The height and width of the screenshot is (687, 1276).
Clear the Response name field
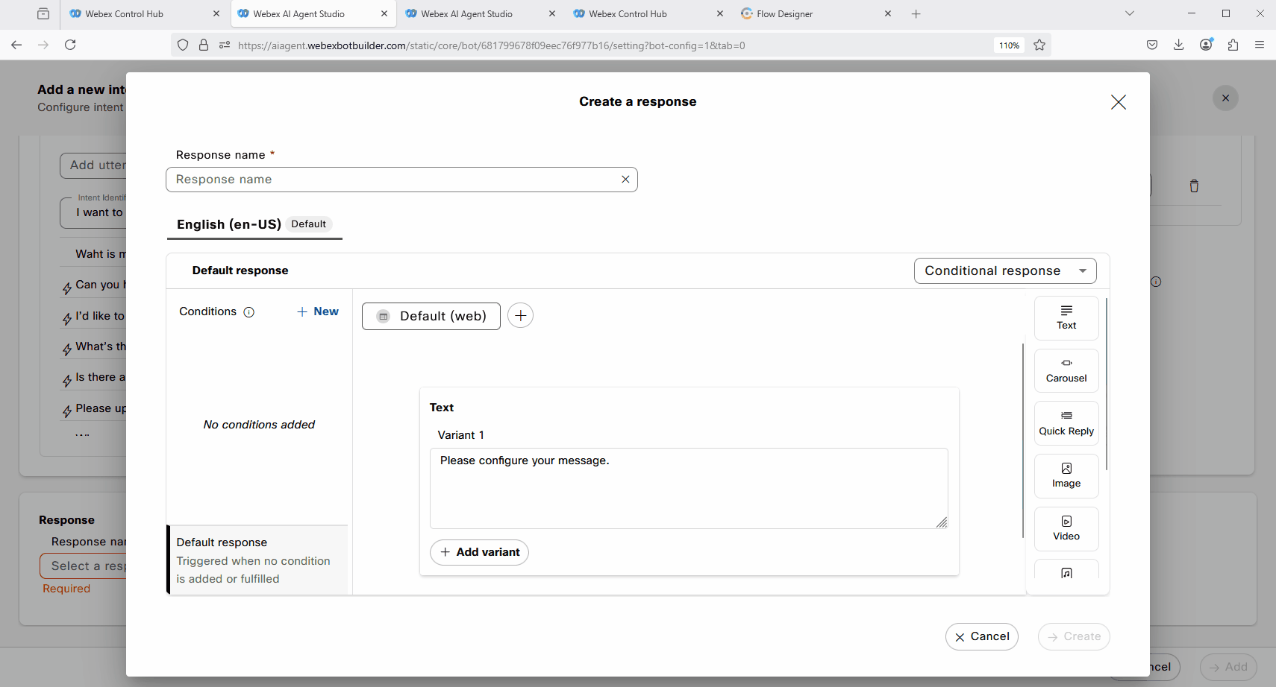coord(625,180)
